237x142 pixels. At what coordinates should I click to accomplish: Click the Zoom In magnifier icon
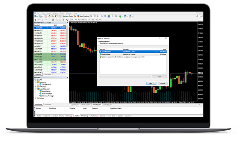point(102,16)
